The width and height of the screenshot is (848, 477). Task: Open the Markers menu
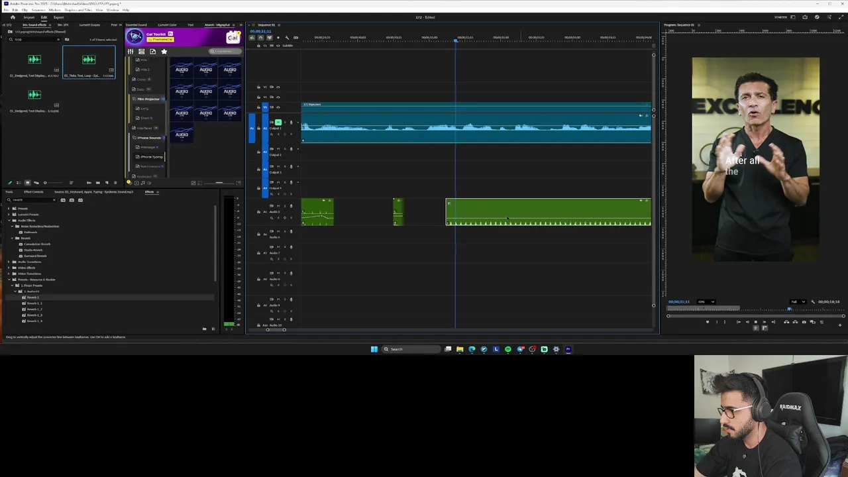tap(55, 10)
